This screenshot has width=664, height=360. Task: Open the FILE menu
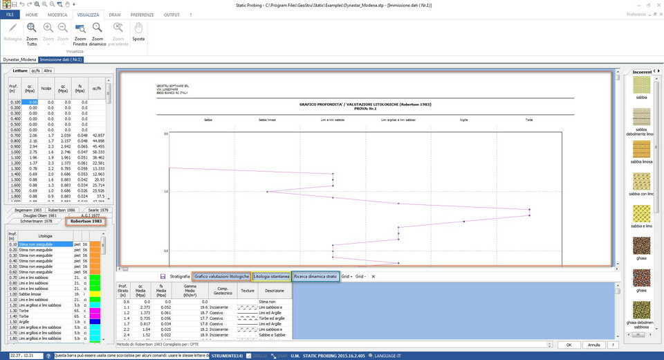(x=10, y=15)
